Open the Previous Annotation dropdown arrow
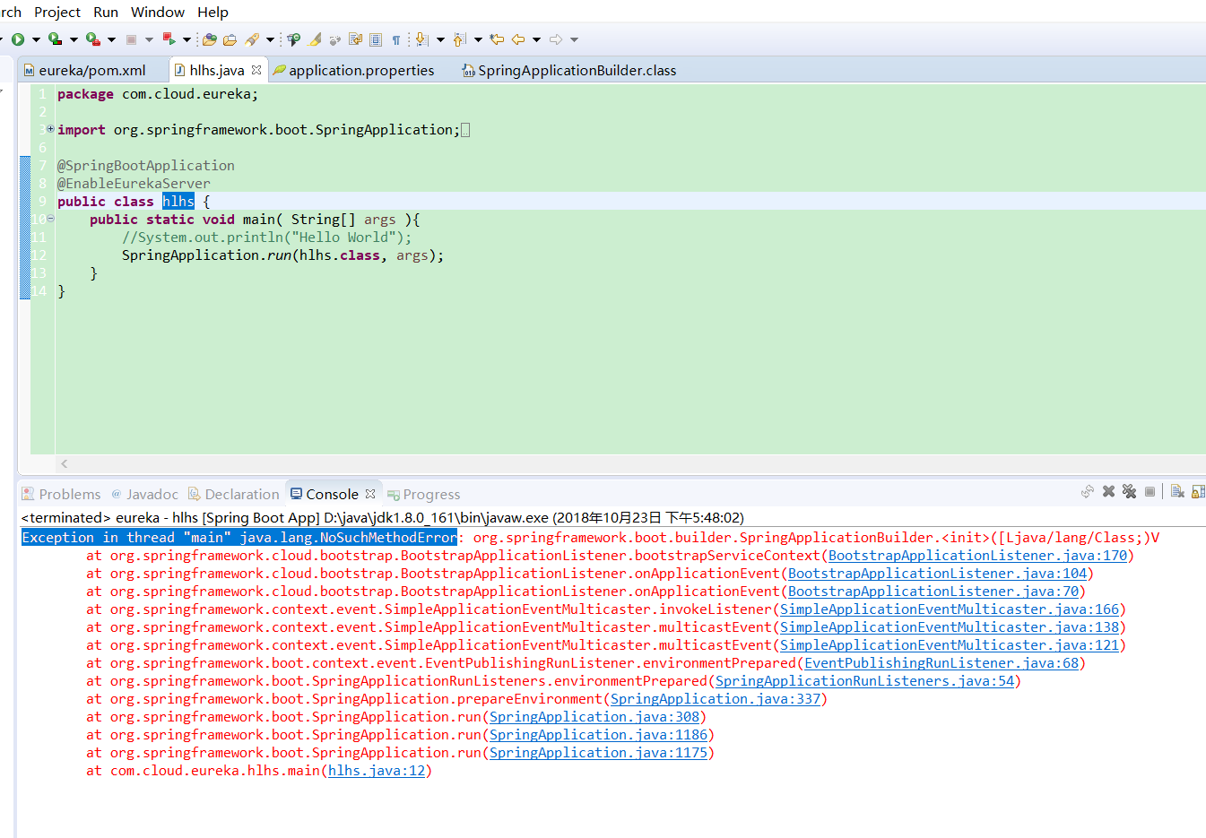The height and width of the screenshot is (838, 1206). pyautogui.click(x=478, y=39)
